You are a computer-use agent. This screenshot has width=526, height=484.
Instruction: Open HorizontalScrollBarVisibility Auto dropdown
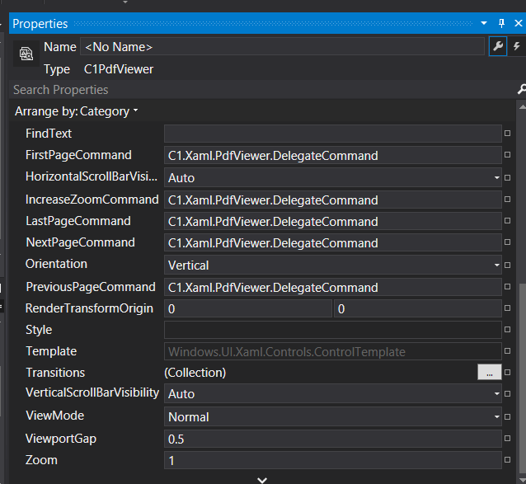pos(333,178)
